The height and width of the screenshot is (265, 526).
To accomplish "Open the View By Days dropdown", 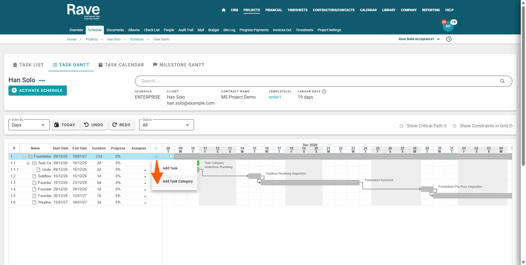I will pyautogui.click(x=29, y=125).
